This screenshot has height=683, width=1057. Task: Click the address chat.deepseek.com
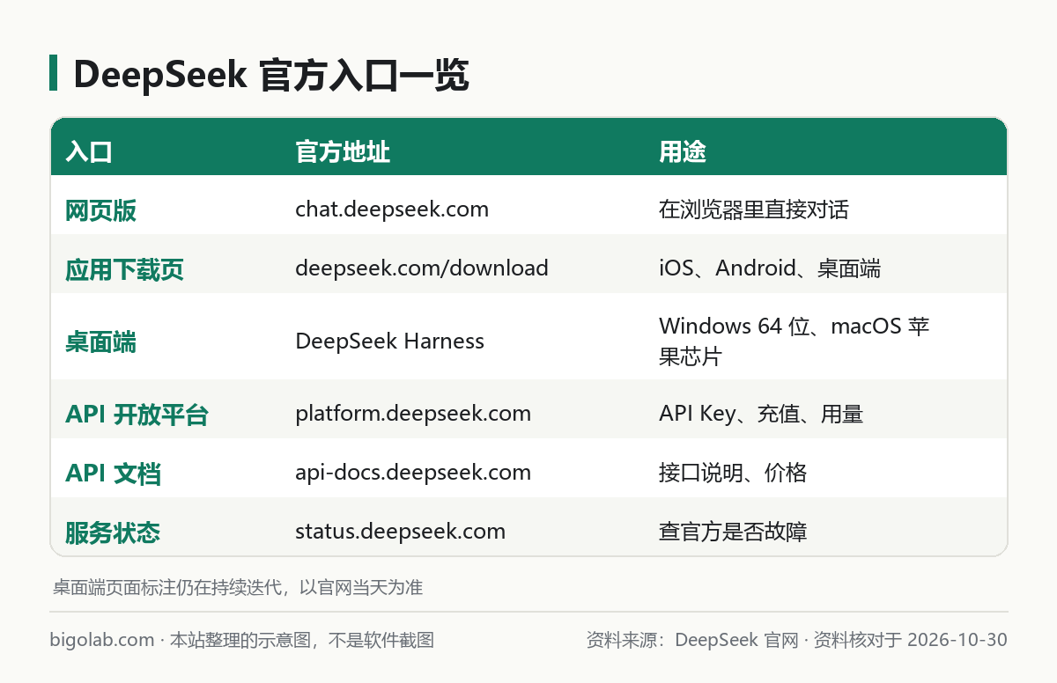(x=392, y=209)
